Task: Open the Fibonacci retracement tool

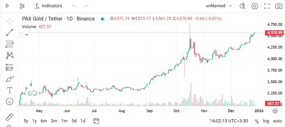Action: [10, 44]
